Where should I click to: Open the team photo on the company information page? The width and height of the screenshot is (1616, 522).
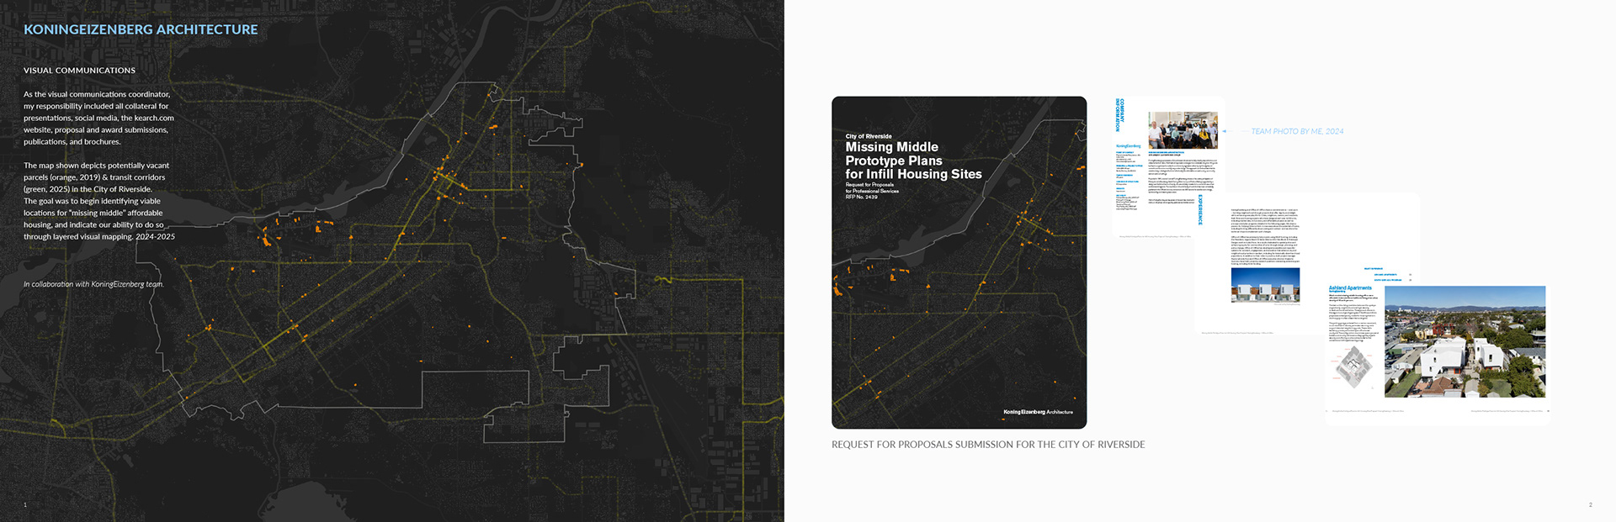[x=1183, y=130]
